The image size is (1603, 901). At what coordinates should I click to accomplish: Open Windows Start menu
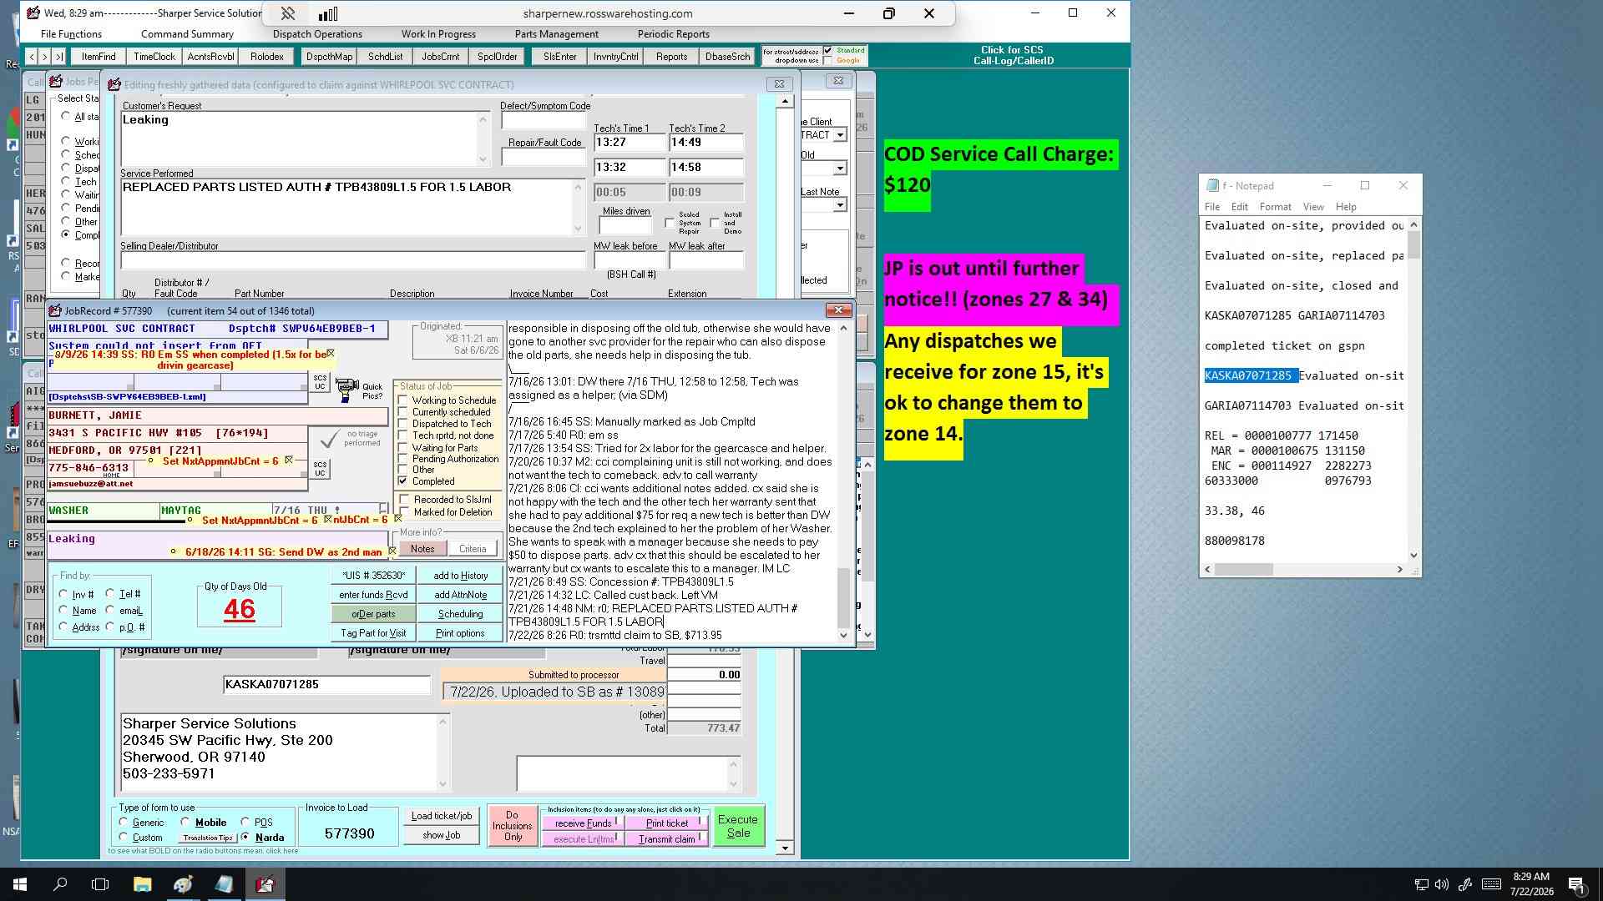pyautogui.click(x=20, y=884)
